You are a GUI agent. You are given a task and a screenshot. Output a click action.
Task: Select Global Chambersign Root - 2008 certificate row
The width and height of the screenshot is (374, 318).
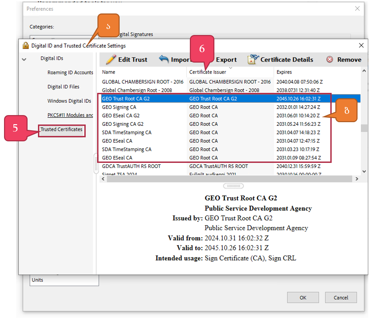click(230, 90)
